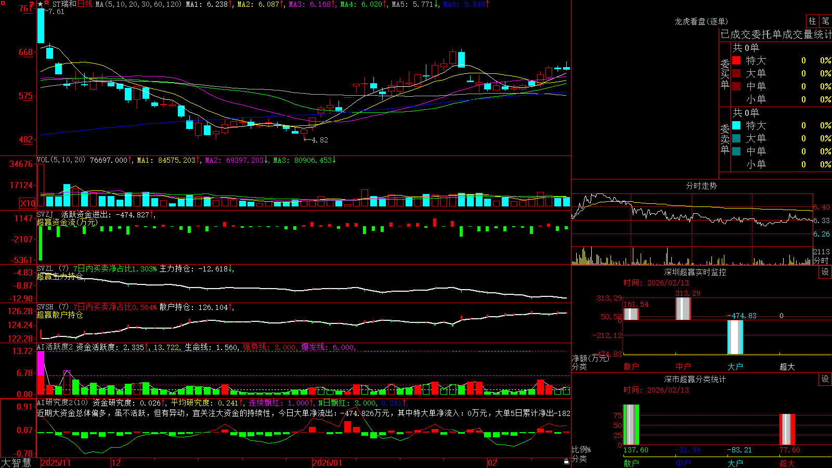Screen dimensions: 832x468
Task: Click the 散户 bar in 深圳超赢实时监控
Action: (631, 314)
